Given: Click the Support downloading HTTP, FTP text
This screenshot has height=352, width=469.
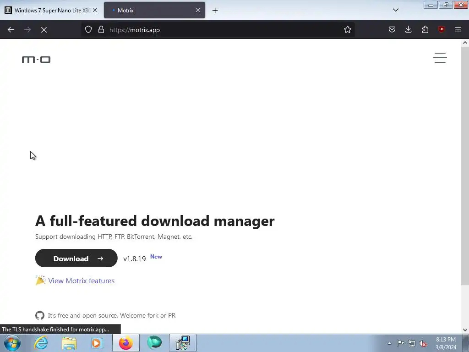Looking at the screenshot, I should pos(114,236).
